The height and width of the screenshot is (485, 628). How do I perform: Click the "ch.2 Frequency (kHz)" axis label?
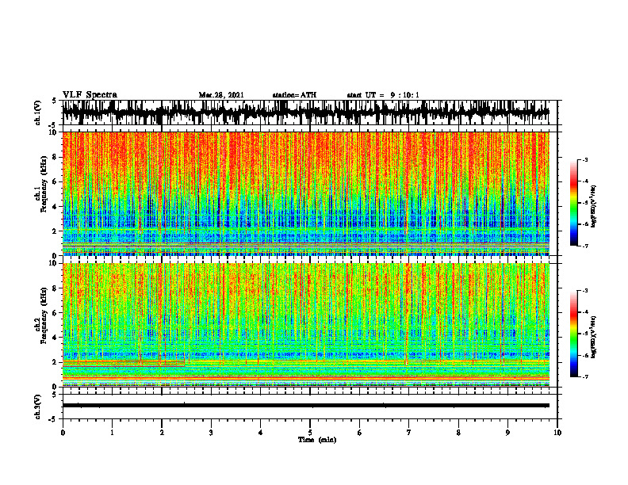click(x=41, y=315)
